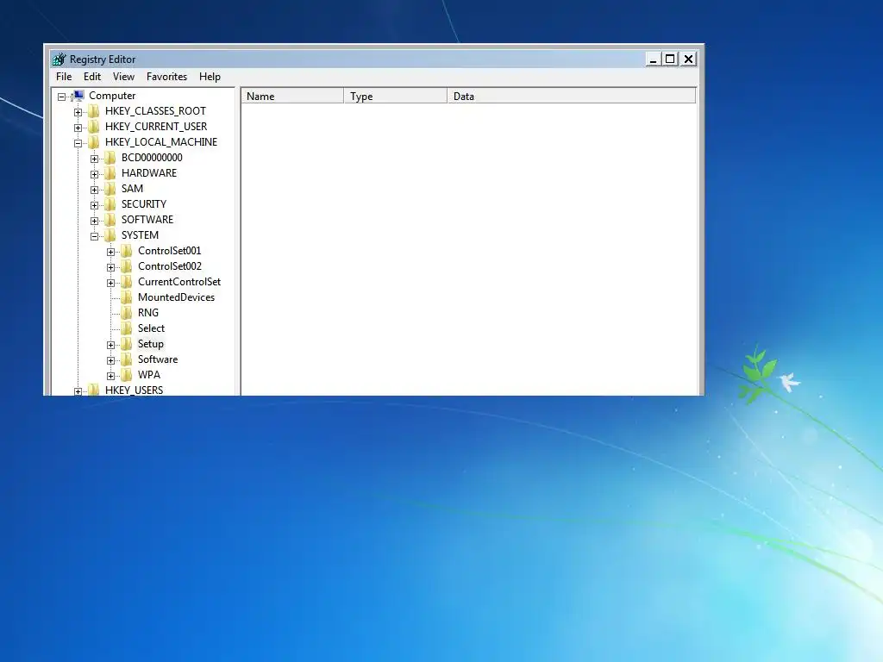Select the CurrentControlSet key label

pyautogui.click(x=179, y=282)
